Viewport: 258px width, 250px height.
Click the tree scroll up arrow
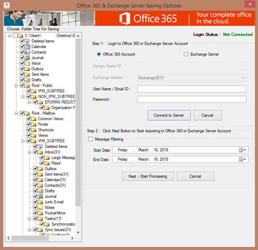(x=78, y=36)
